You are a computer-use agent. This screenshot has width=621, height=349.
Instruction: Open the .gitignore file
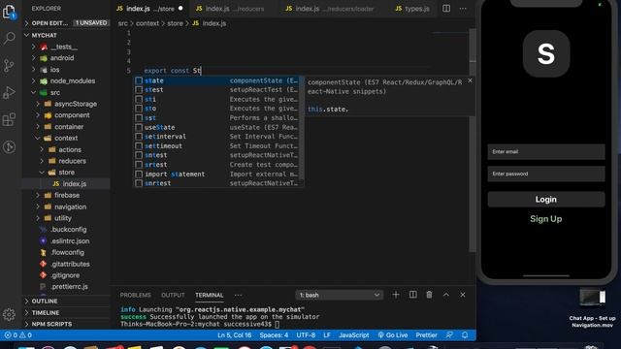coord(66,275)
